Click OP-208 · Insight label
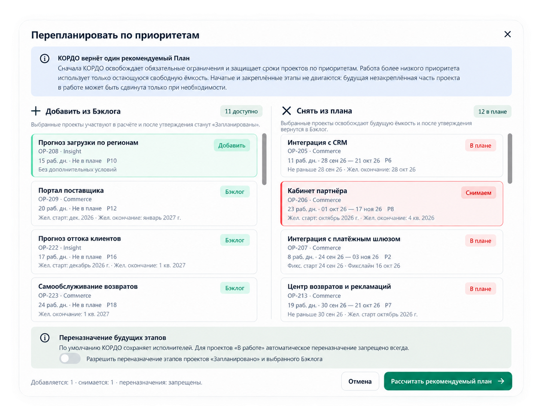Viewport: 542px width, 406px height. point(60,151)
